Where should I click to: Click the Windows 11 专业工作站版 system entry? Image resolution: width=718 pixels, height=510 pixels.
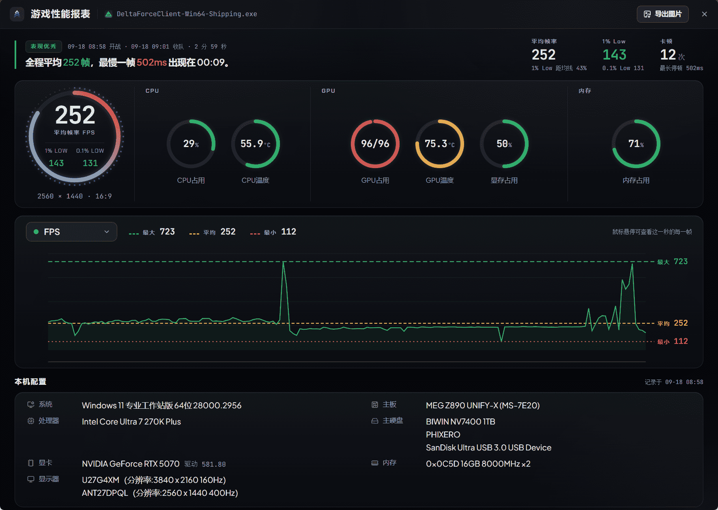161,405
